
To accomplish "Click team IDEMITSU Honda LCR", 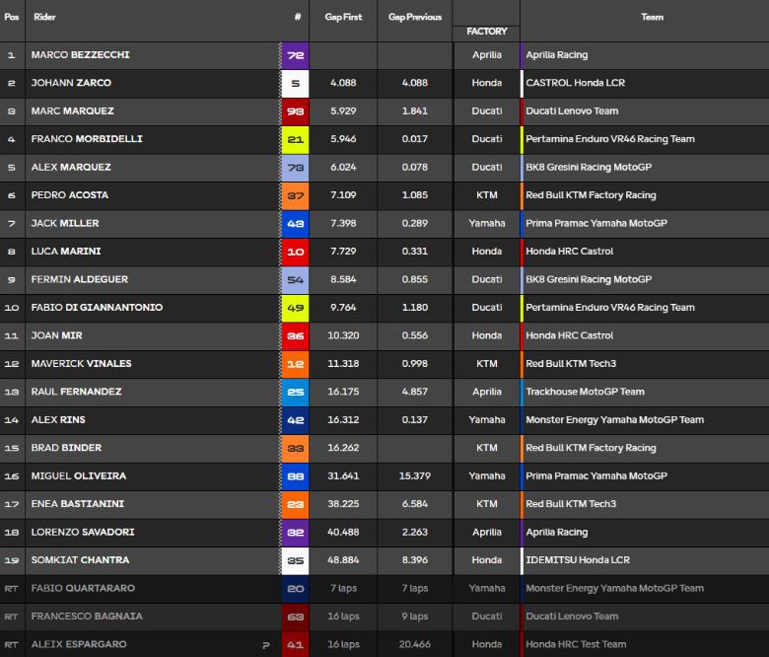I will 578,560.
